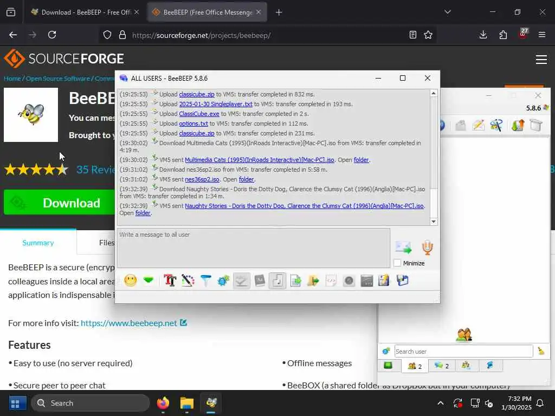Click the green Download button on SourceForge

point(60,203)
